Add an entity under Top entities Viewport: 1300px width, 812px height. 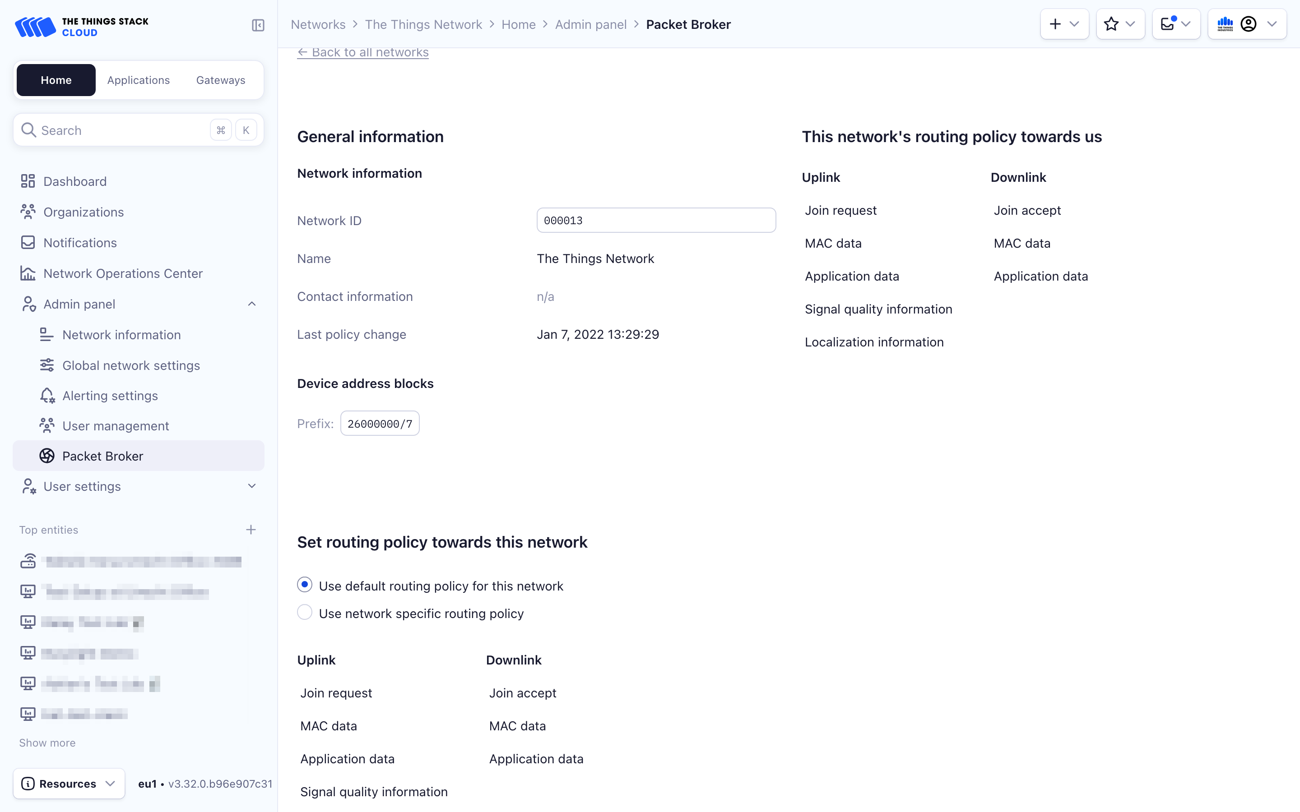pos(251,529)
